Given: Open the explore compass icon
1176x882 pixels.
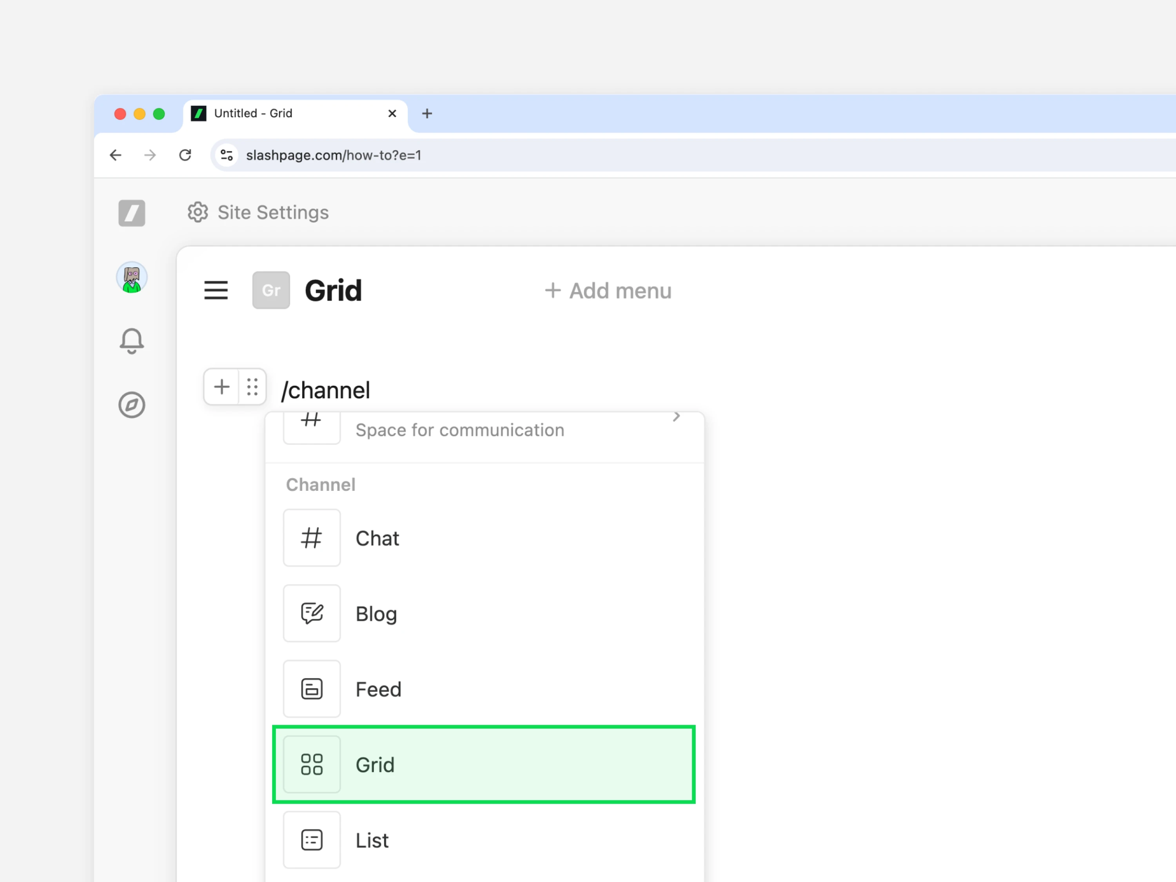Looking at the screenshot, I should [x=131, y=405].
